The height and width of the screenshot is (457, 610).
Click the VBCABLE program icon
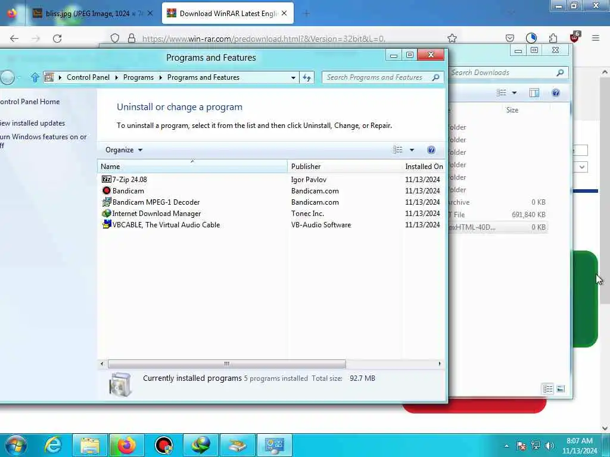[x=106, y=224]
